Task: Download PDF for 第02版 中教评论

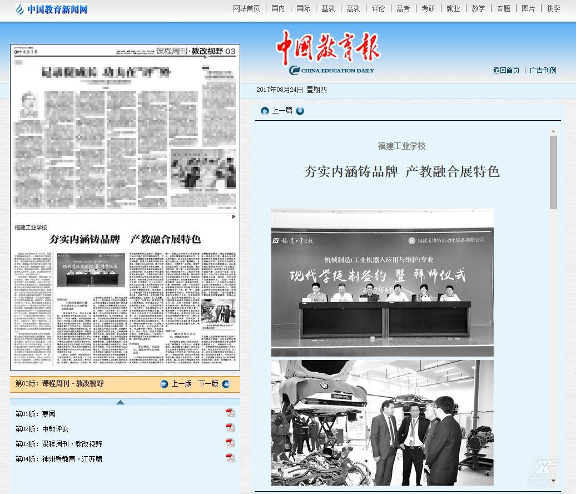Action: (x=230, y=428)
